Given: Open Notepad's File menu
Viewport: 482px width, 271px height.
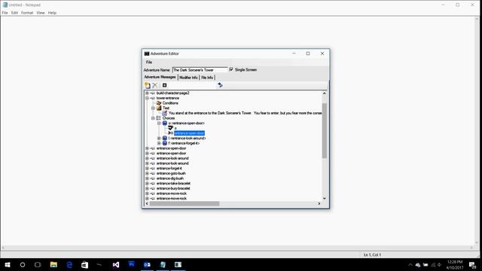Looking at the screenshot, I should point(5,13).
